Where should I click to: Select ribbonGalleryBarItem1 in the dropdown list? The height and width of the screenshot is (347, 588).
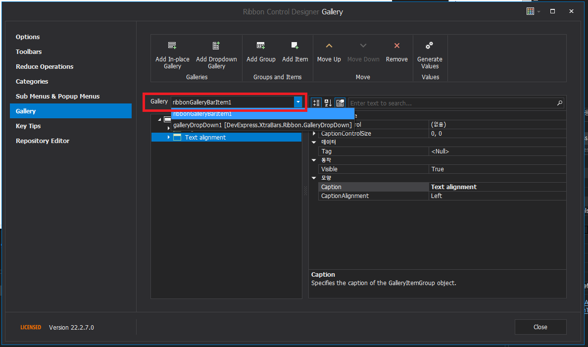(x=262, y=114)
